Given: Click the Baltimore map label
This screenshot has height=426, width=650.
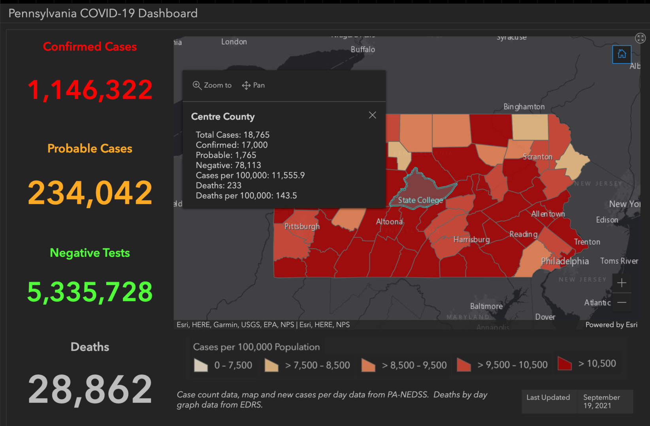Looking at the screenshot, I should 486,306.
